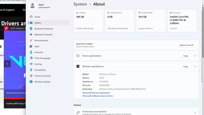Screen dimensions: 204x115
Task: Select Bluetooth & devices menu item
Action: click(49, 28)
